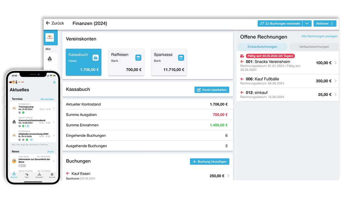Click the Raiffeisen bank building icon

pyautogui.click(x=138, y=58)
